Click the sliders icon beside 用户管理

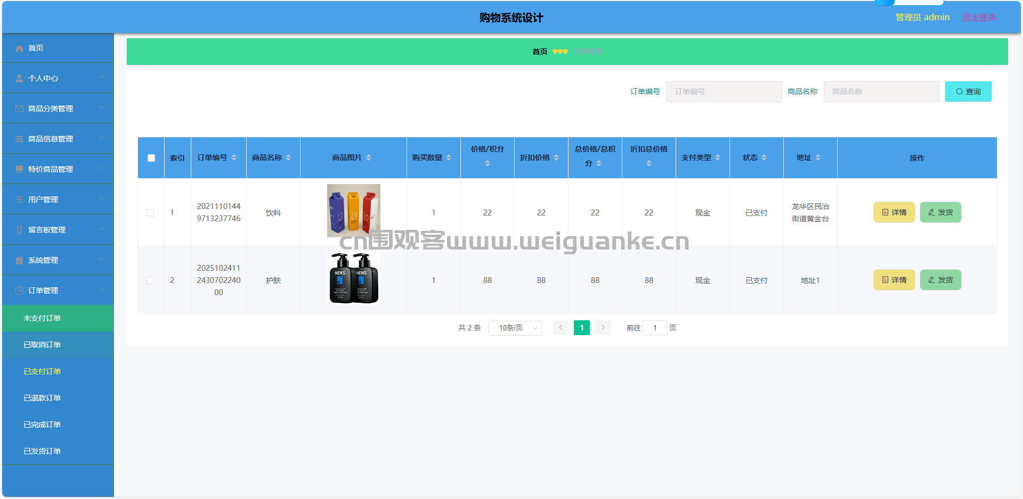tap(19, 200)
